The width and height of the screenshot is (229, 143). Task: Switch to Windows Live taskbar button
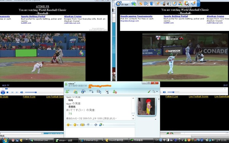(x=41, y=140)
